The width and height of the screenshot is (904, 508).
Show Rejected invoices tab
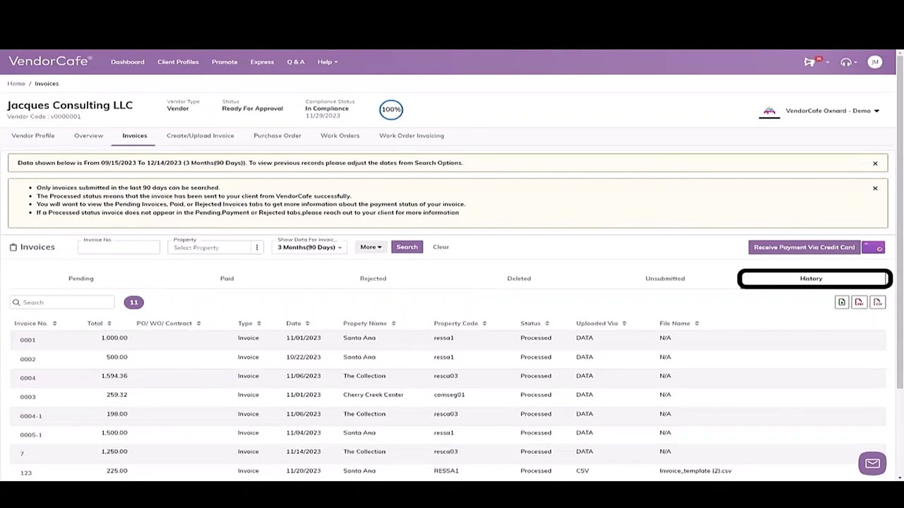coord(373,279)
